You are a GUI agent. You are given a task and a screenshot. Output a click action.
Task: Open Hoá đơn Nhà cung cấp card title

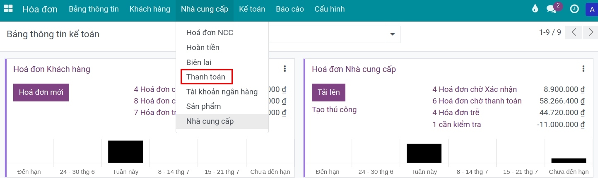point(354,69)
